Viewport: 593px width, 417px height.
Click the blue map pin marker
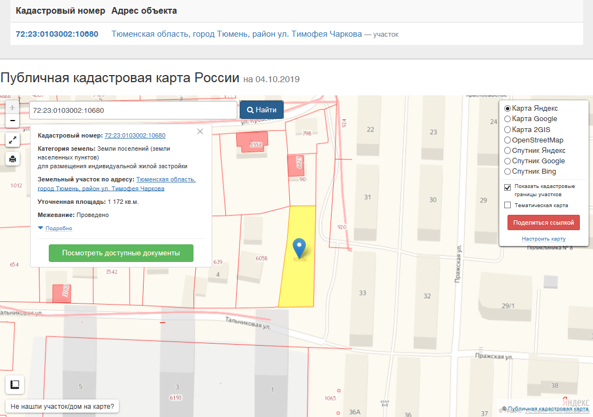tap(299, 248)
